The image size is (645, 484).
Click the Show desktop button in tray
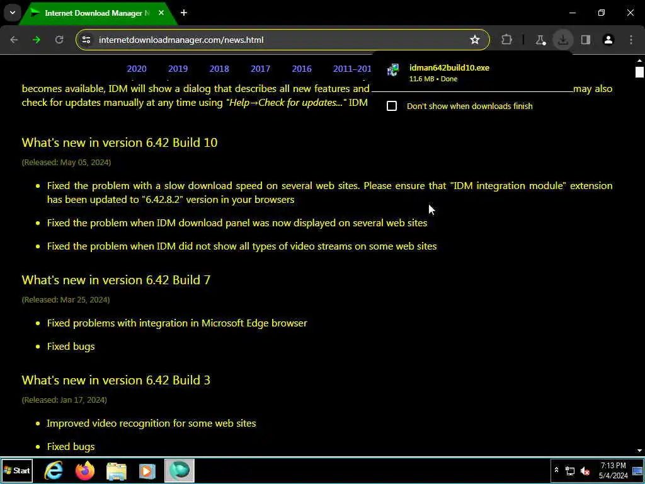coord(637,470)
